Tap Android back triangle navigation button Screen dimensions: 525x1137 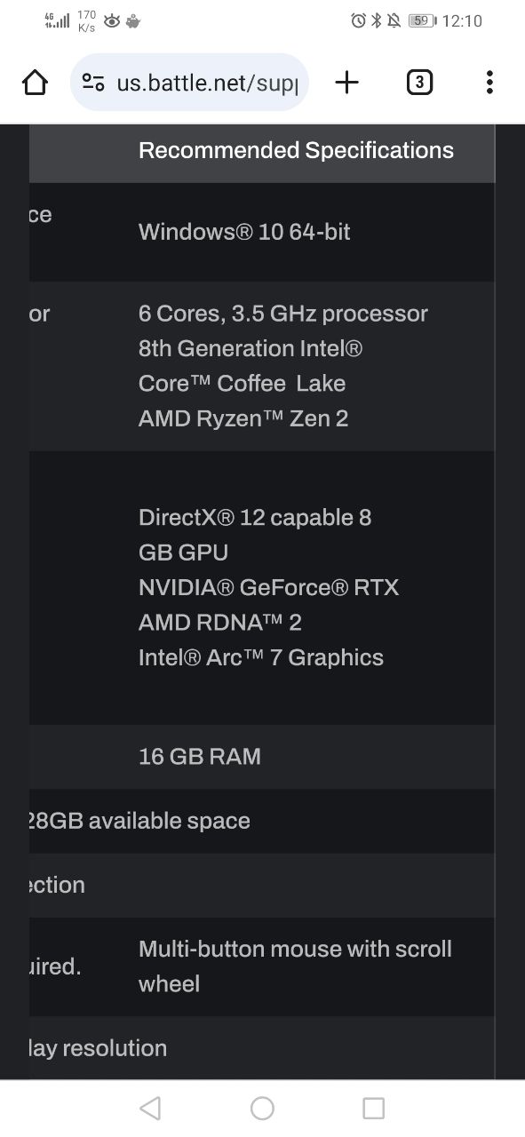150,1108
